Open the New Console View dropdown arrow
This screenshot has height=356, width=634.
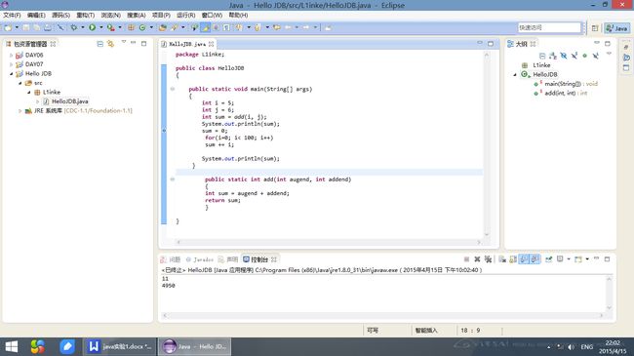point(587,259)
